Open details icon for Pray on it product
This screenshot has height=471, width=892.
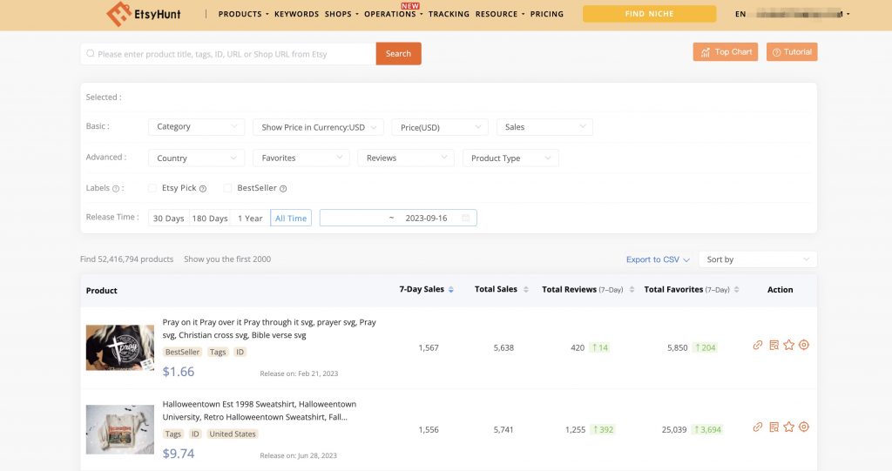click(774, 346)
